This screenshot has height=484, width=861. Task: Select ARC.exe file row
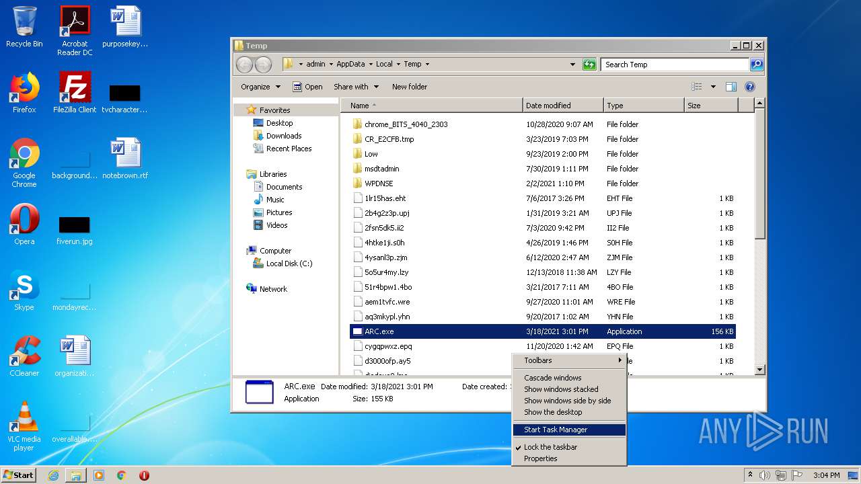point(543,331)
